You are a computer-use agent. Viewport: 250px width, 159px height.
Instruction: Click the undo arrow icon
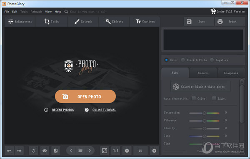(9, 151)
